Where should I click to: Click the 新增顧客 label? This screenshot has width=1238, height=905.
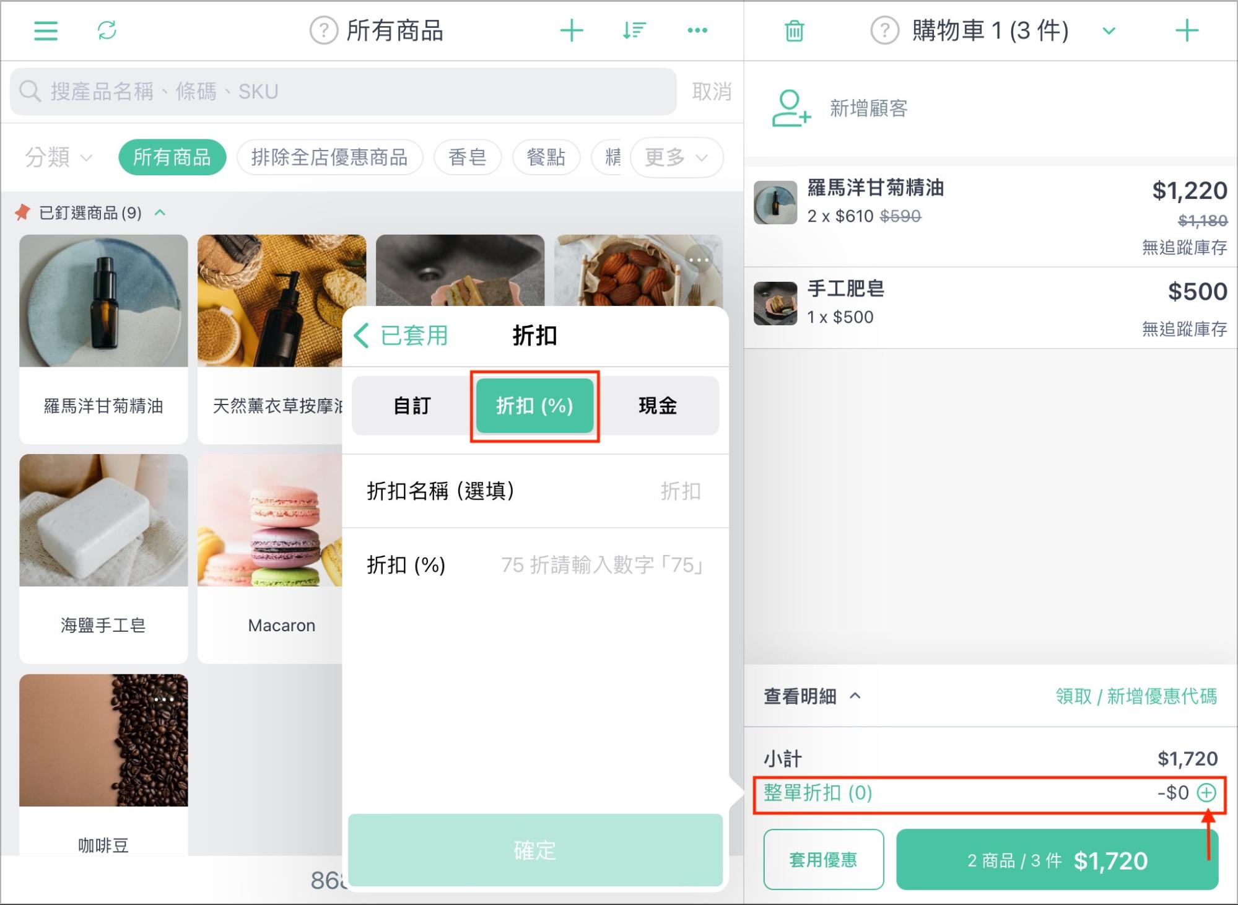coord(868,108)
